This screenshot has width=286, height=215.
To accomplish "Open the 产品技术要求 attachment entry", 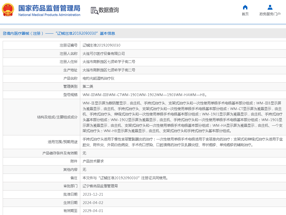I will (x=93, y=161).
